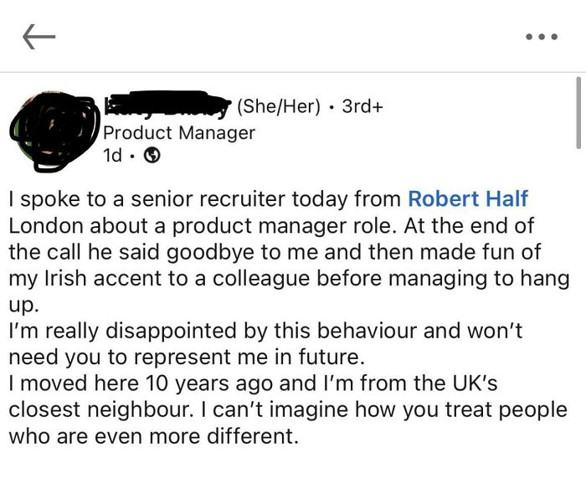Click the 1d post timestamp
This screenshot has height=504, width=586.
(112, 156)
